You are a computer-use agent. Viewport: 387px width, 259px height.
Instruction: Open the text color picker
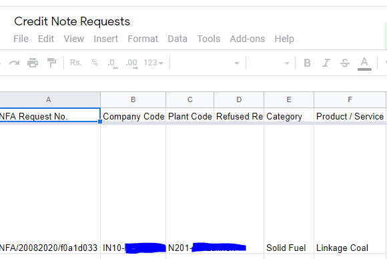coord(364,63)
